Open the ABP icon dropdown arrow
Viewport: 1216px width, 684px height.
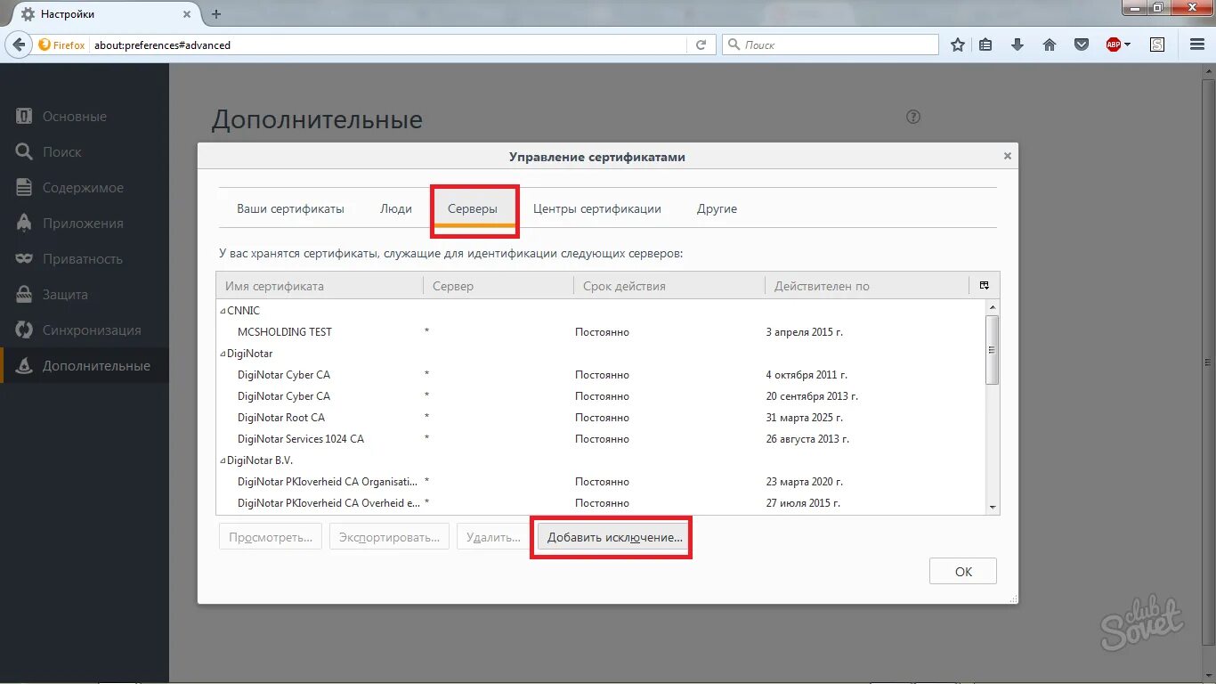click(1127, 45)
